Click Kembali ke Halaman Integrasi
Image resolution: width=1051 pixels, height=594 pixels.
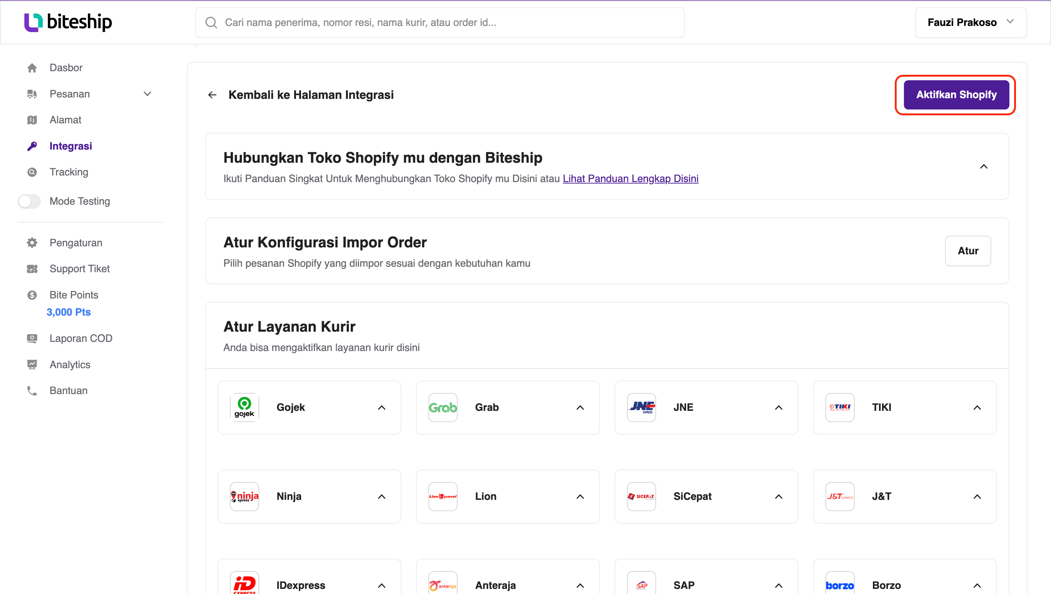click(x=311, y=95)
